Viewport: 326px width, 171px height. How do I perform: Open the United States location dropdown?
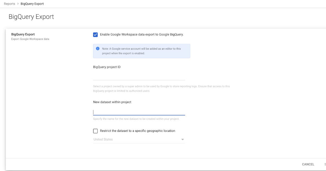pyautogui.click(x=139, y=140)
